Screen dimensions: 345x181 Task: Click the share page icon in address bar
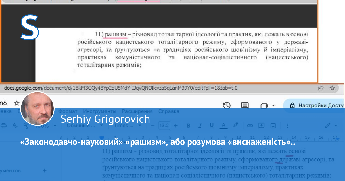pos(320,88)
